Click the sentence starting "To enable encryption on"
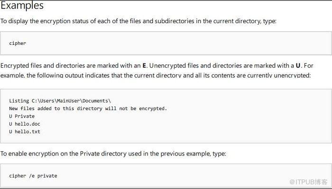Image resolution: width=332 pixels, height=189 pixels. [113, 154]
